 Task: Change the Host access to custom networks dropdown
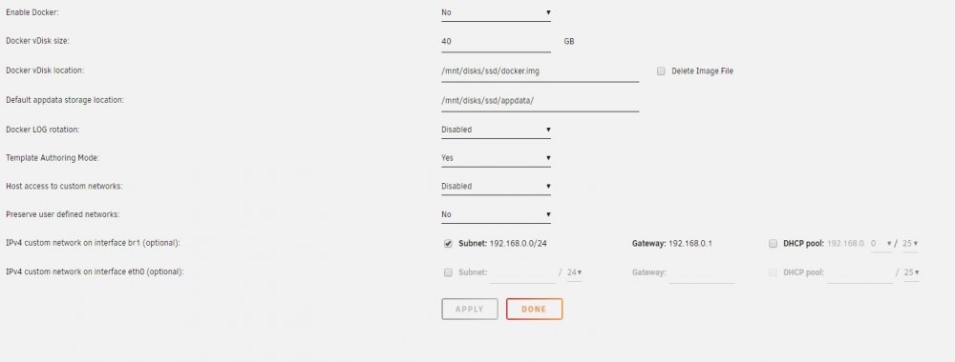[x=496, y=187]
